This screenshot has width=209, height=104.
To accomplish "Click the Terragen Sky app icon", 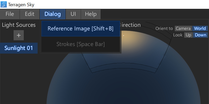I will point(4,4).
